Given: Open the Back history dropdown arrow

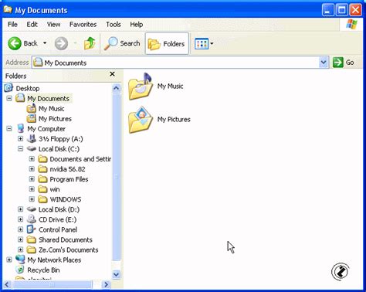Looking at the screenshot, I should 45,43.
